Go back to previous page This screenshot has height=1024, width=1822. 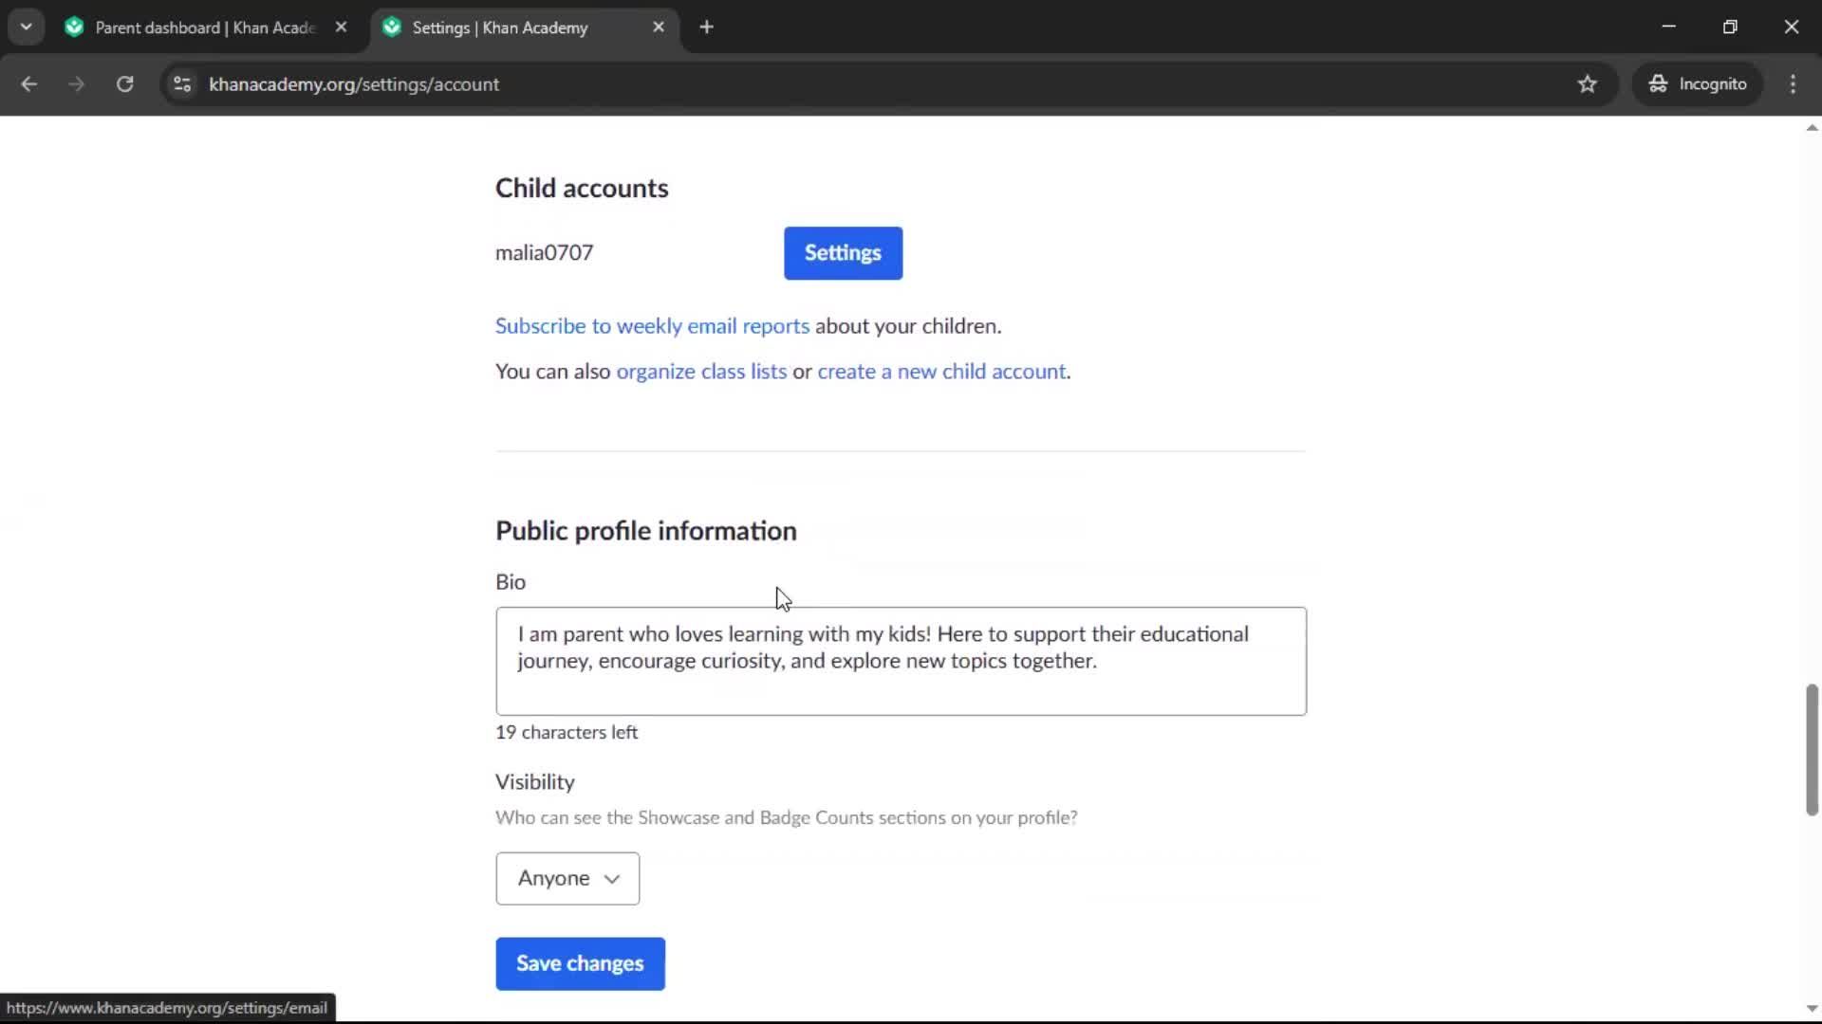29,84
